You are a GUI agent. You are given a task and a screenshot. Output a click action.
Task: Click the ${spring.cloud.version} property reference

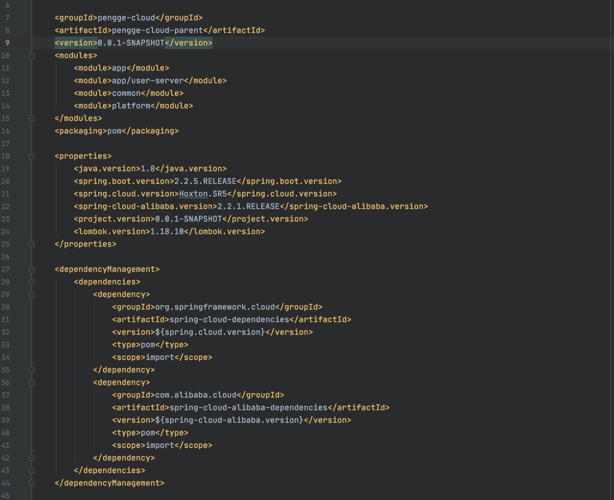(209, 332)
